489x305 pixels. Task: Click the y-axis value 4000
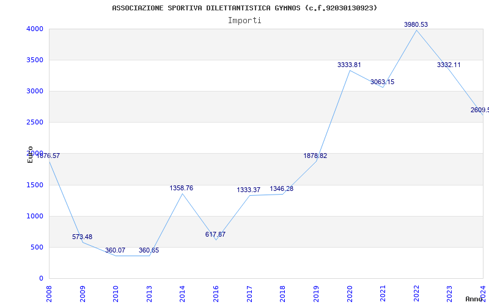[x=35, y=29]
